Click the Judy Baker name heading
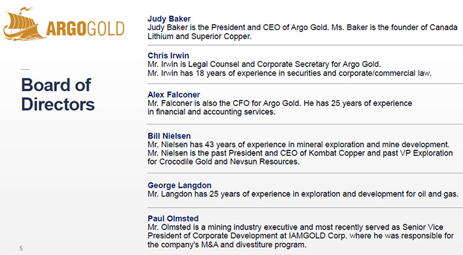 pyautogui.click(x=169, y=19)
